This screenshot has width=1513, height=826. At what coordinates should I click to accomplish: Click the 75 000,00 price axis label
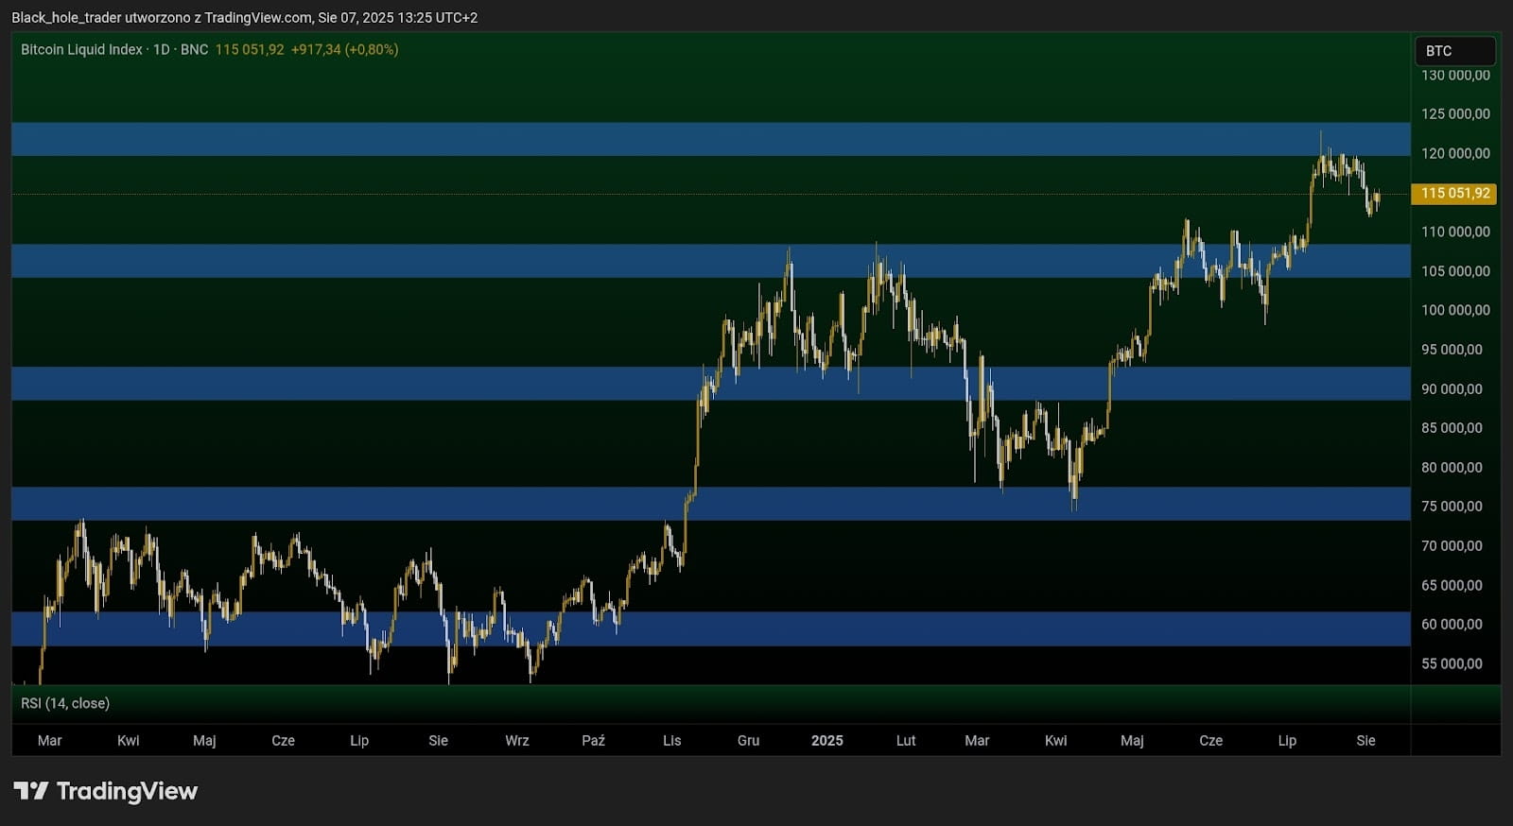(x=1452, y=507)
